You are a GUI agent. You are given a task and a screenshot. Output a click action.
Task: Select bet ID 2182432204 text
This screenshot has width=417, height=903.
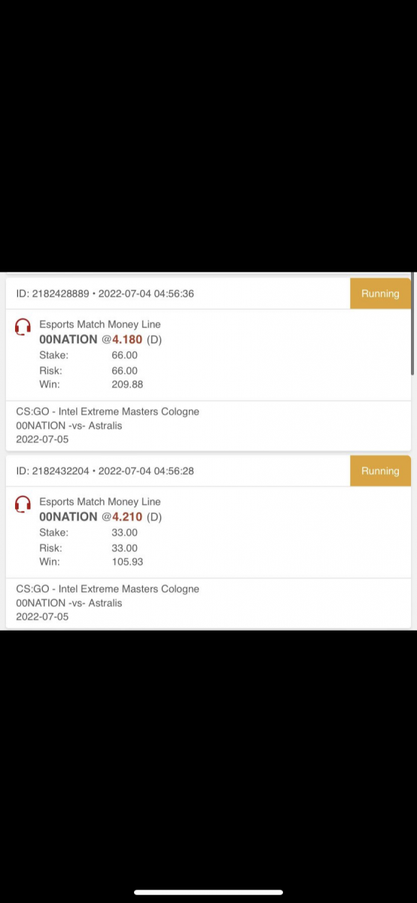click(x=52, y=471)
